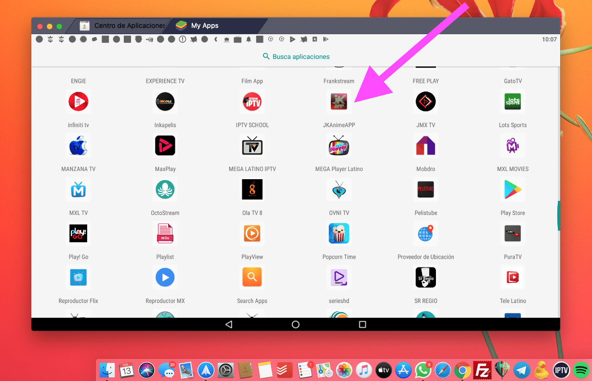Click the Busca aplicaciones search field
This screenshot has width=592, height=381.
296,56
